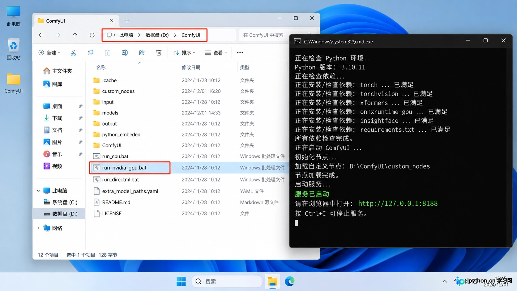Select the ComfyUI tab title

[x=55, y=21]
